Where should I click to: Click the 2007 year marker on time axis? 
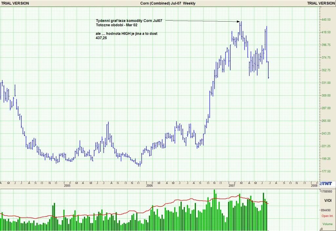pyautogui.click(x=232, y=186)
